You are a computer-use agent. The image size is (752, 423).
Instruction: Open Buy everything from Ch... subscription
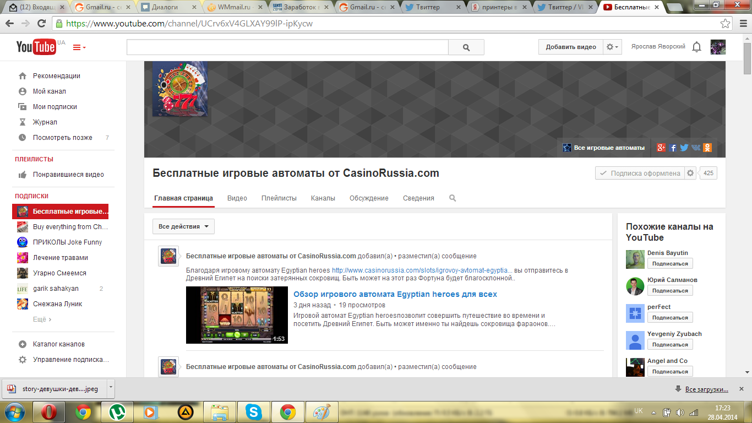63,227
